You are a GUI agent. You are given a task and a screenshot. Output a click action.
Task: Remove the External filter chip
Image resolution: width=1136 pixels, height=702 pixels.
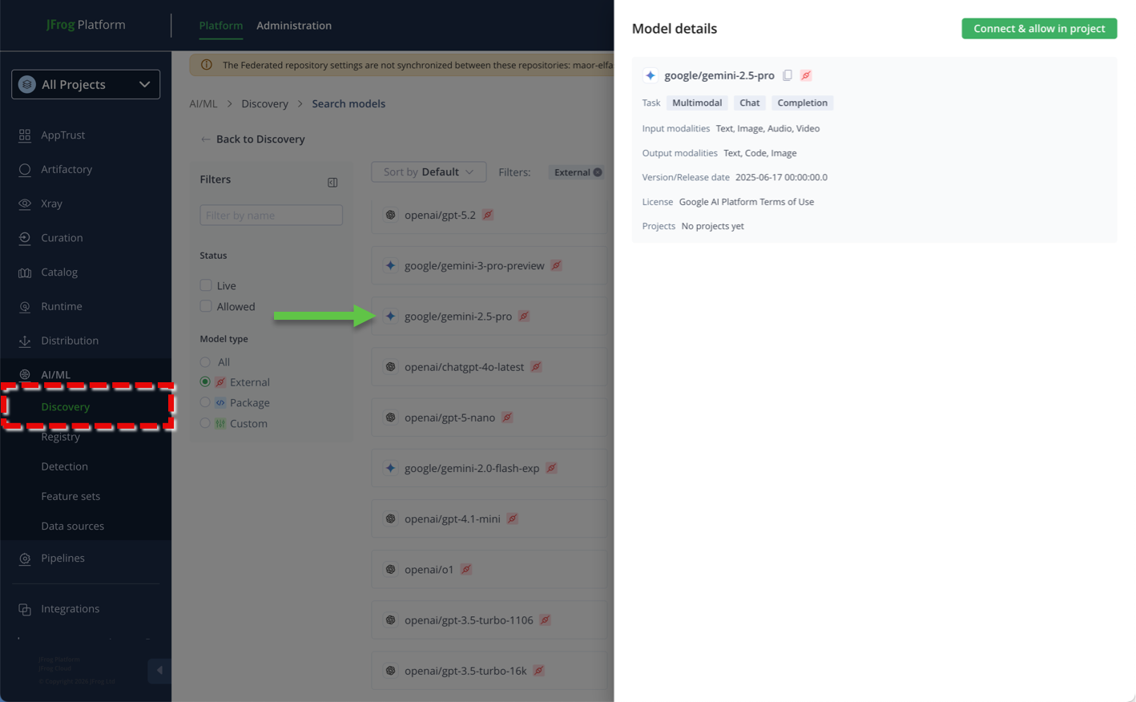click(x=598, y=172)
